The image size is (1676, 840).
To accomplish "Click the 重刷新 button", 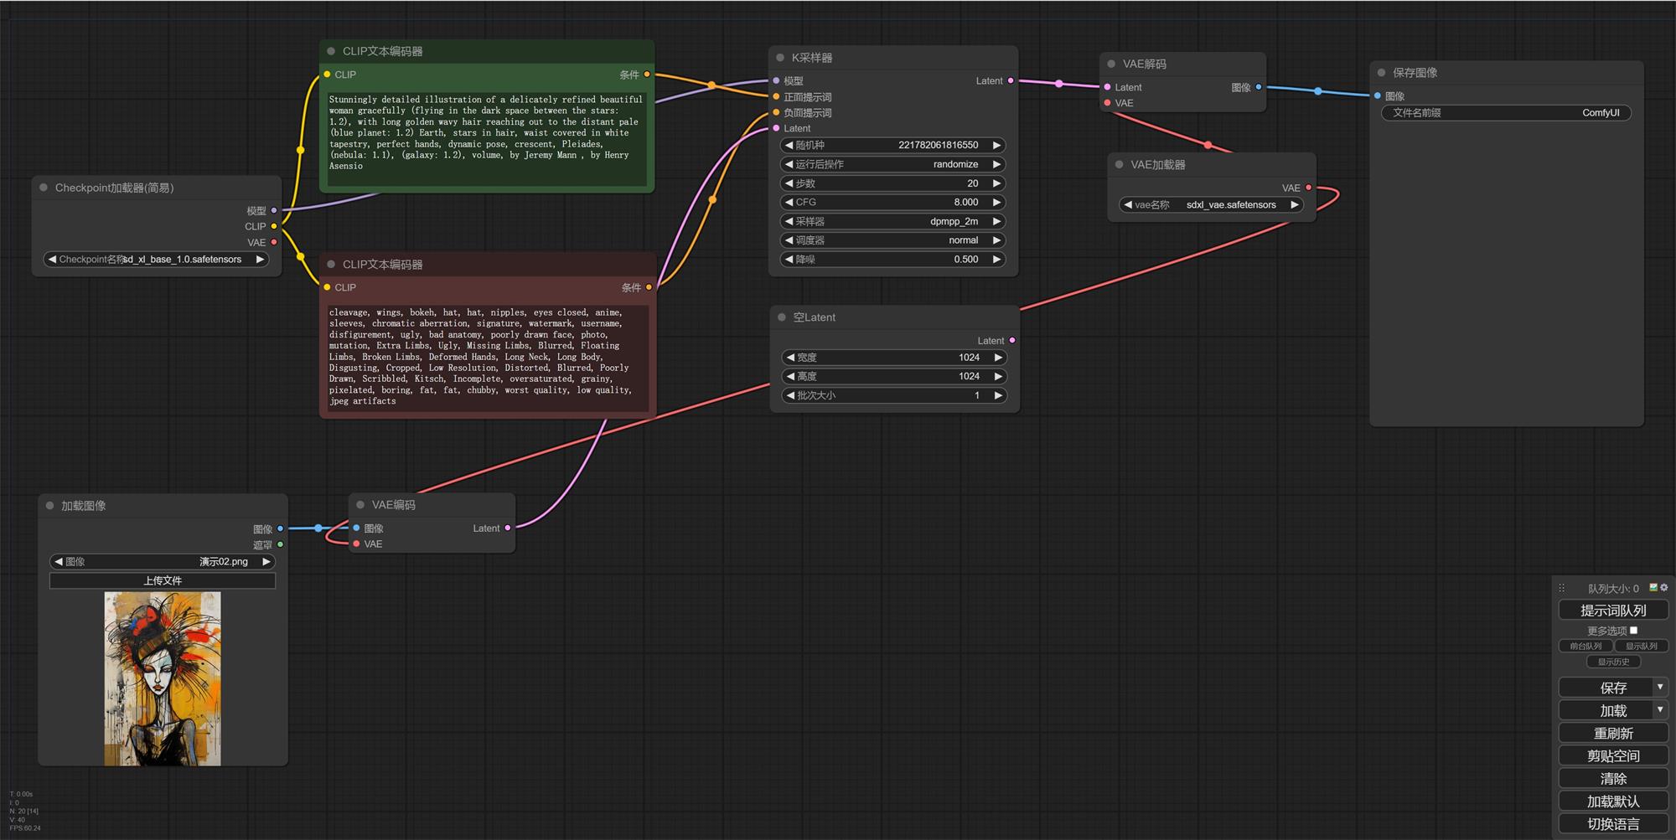I will (1613, 733).
